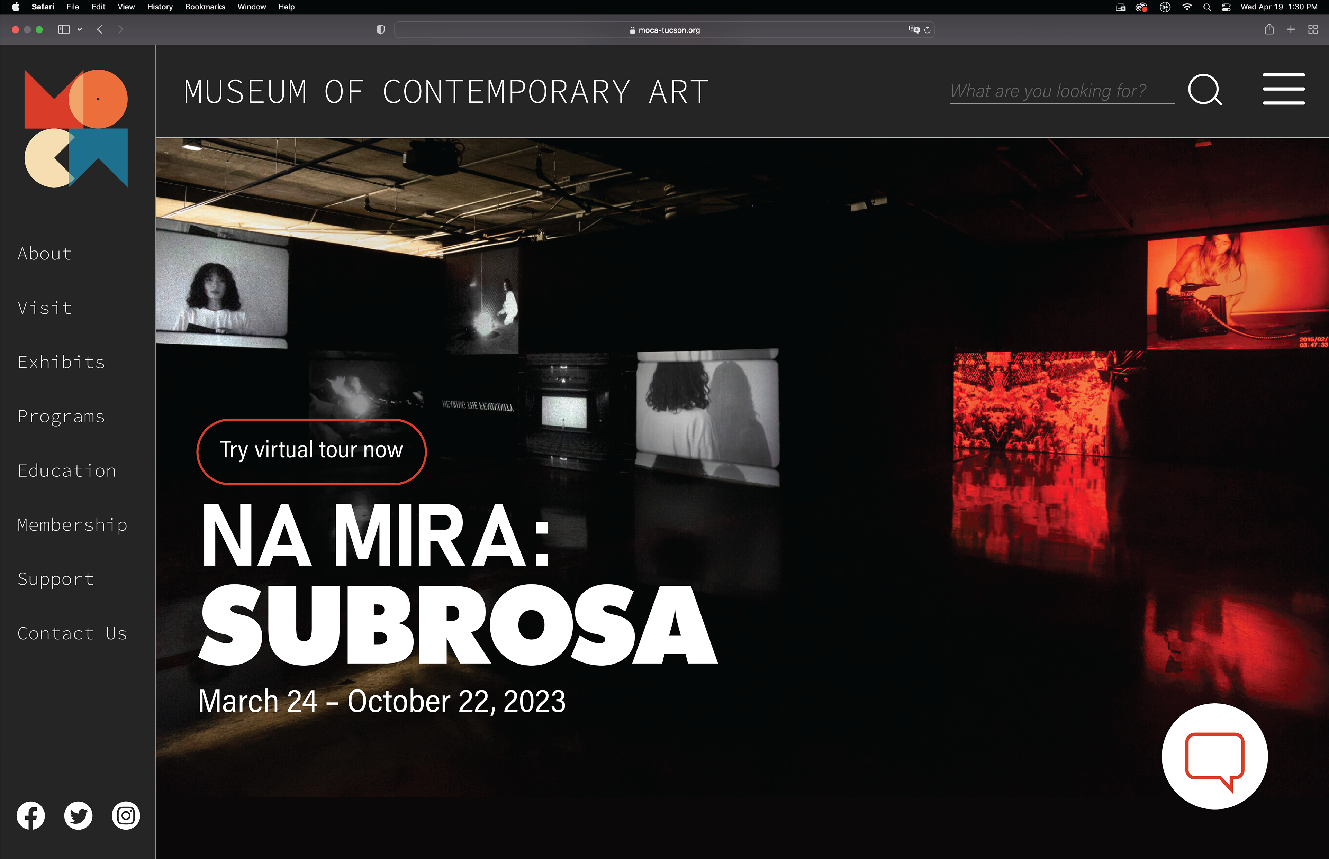Screen dimensions: 1329x859
Task: Open the Exhibits navigation link
Action: pos(61,362)
